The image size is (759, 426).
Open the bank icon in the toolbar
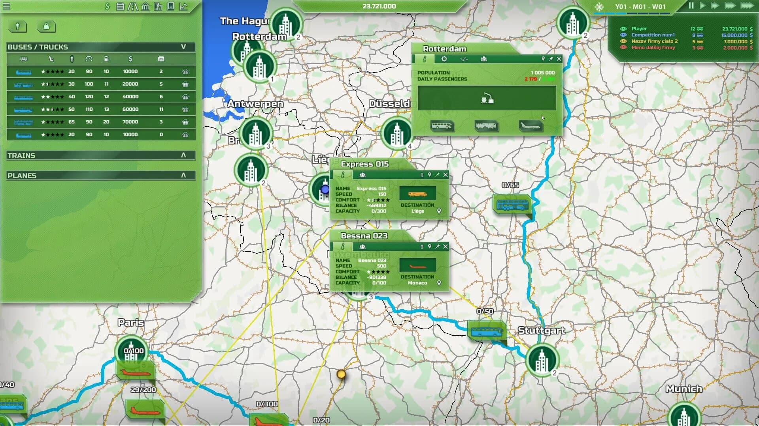[x=145, y=6]
